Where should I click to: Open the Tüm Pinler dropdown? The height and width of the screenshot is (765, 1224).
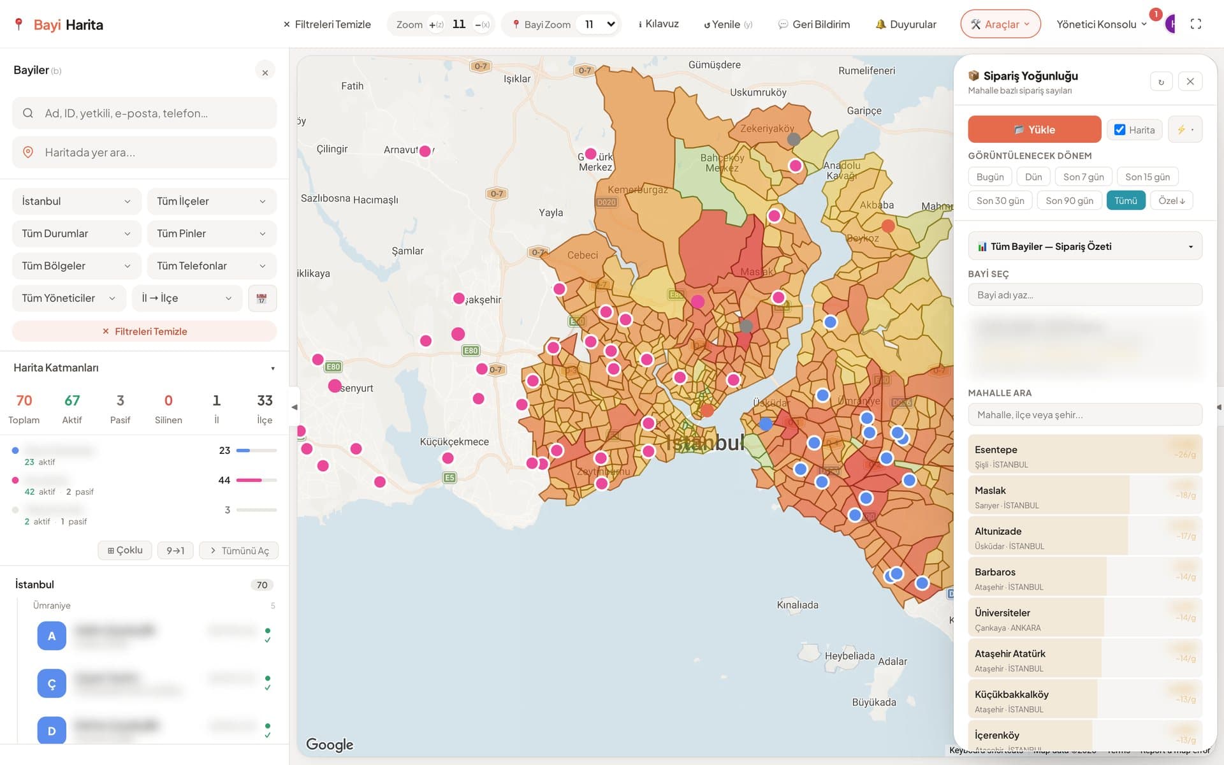tap(211, 234)
